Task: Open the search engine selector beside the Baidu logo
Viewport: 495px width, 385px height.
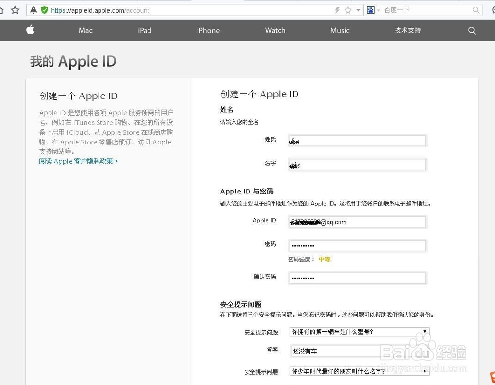Action: 379,10
